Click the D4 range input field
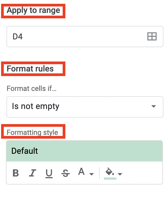The width and height of the screenshot is (168, 198). pos(85,37)
